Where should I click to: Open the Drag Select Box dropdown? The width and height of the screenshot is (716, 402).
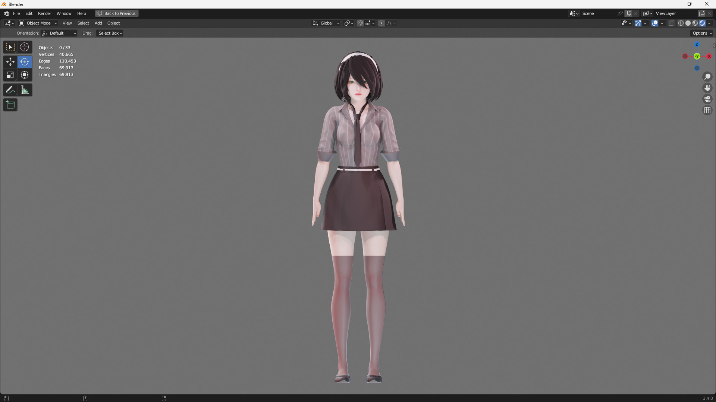point(110,33)
